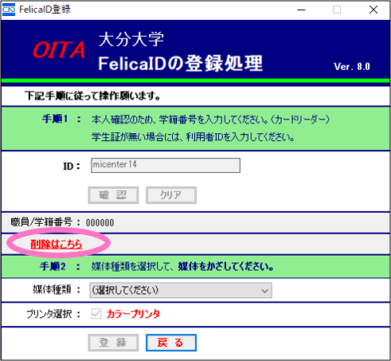The image size is (391, 361).
Task: Click the maximize window square icon
Action: [337, 10]
